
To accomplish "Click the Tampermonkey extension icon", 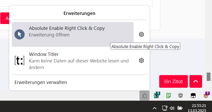I will pyautogui.click(x=193, y=96).
